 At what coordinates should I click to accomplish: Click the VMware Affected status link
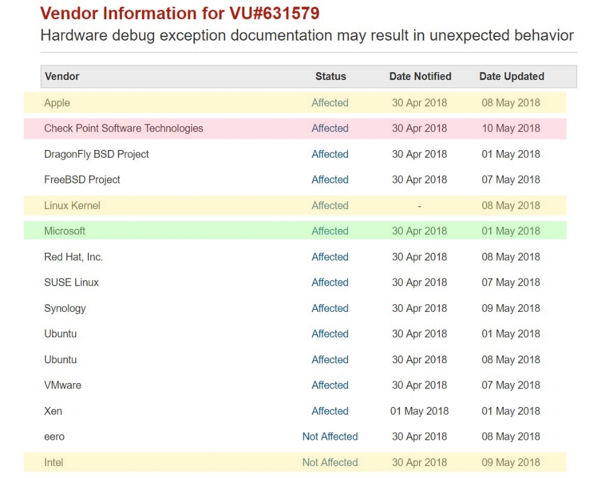[330, 385]
